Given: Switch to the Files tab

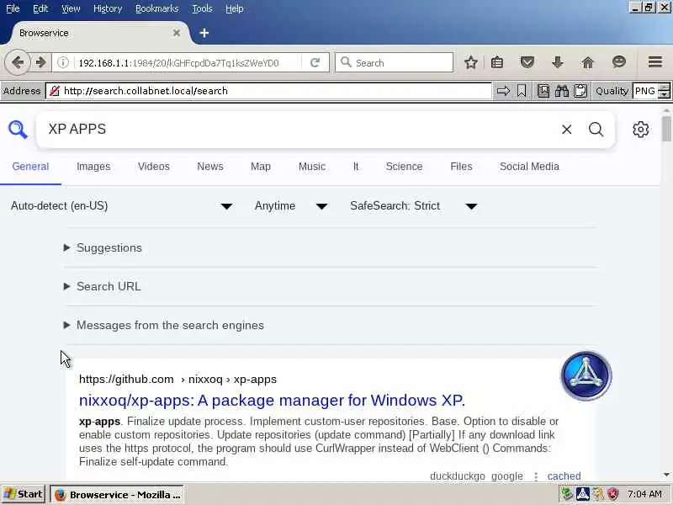Looking at the screenshot, I should (461, 167).
